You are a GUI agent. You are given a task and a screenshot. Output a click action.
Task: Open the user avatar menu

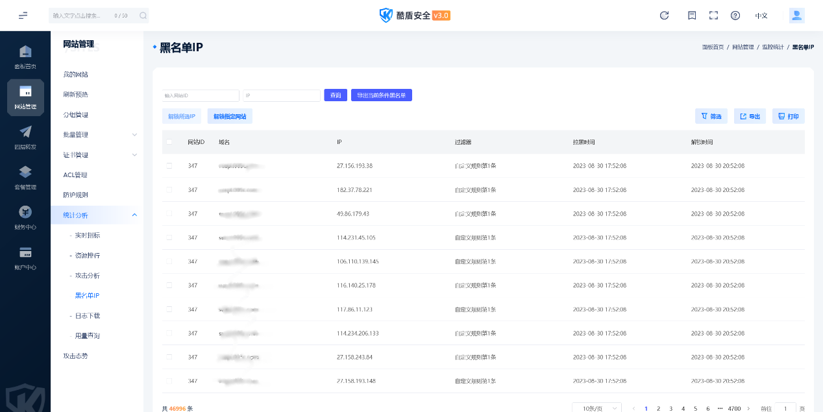pos(797,16)
